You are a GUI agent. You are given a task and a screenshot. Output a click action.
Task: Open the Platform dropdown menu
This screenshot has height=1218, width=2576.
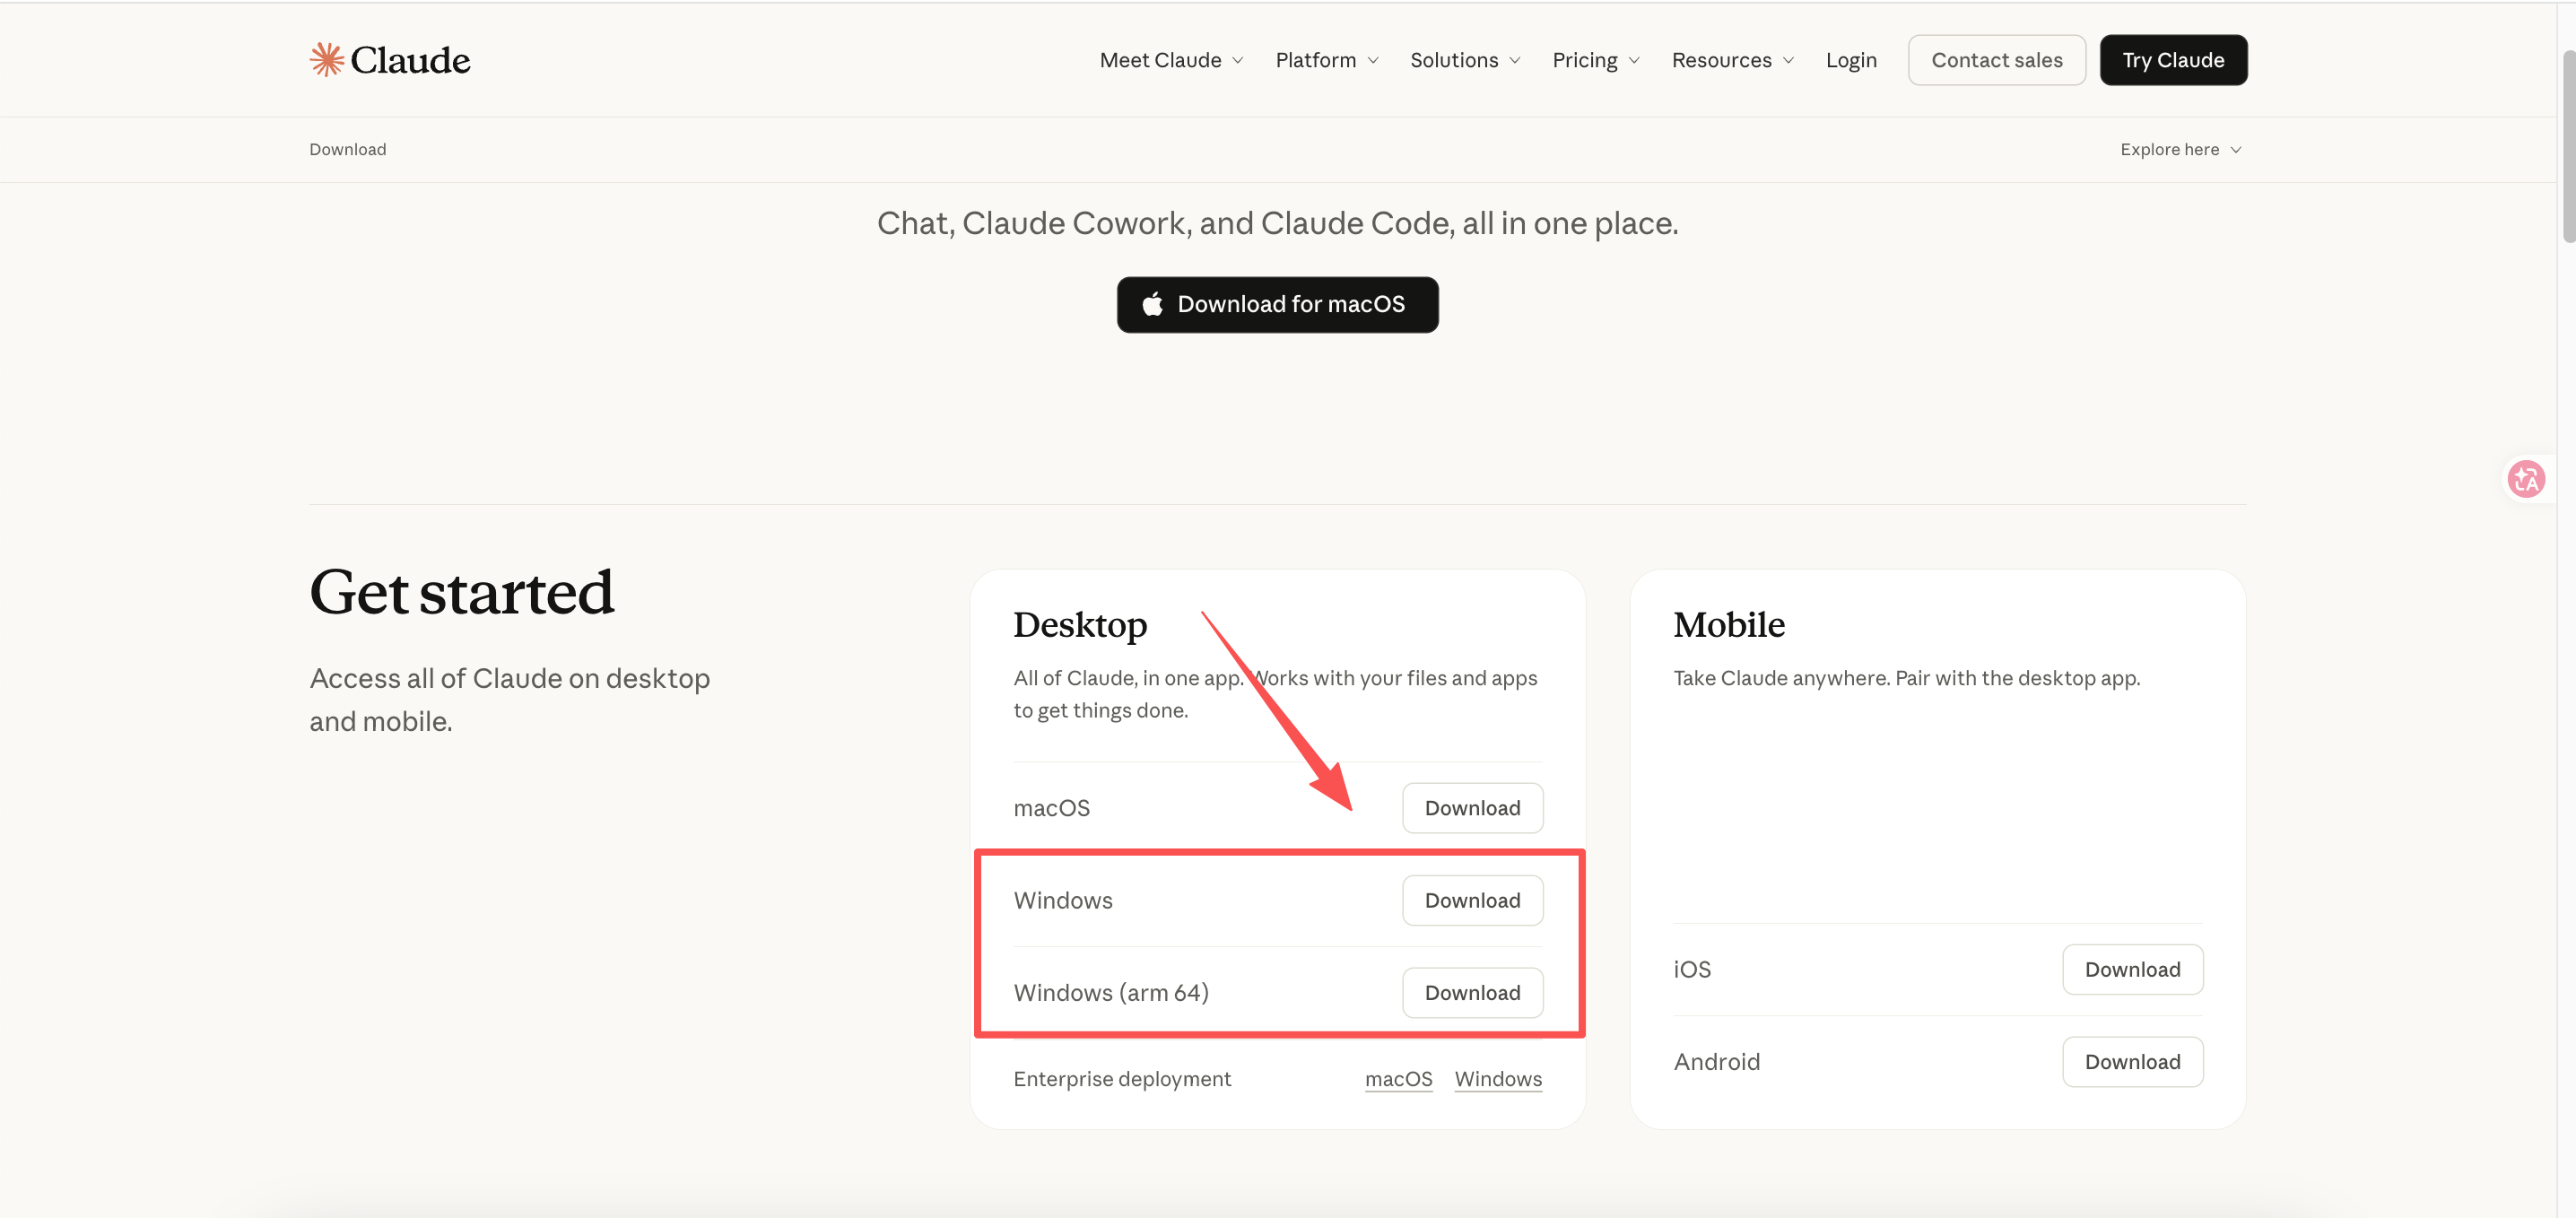coord(1327,60)
